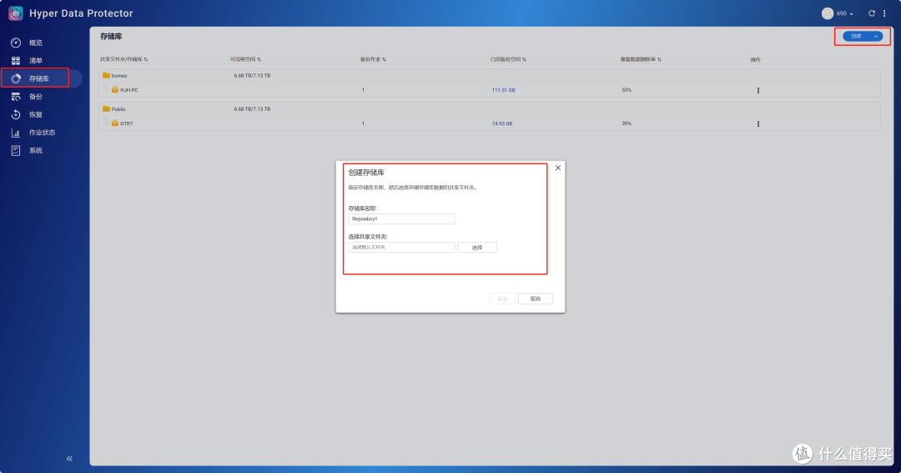Select the homes shared folder row
This screenshot has width=901, height=473.
(x=489, y=75)
